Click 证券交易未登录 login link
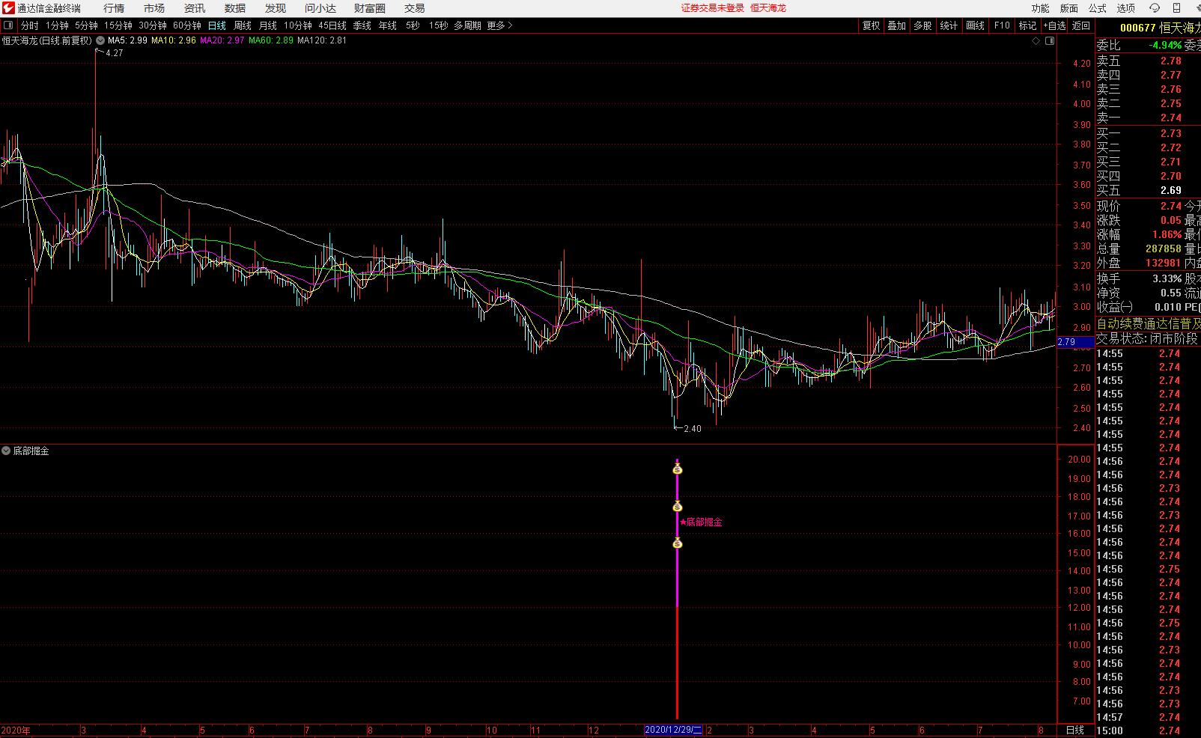 712,8
